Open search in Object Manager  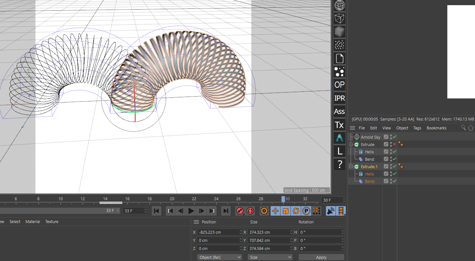(x=464, y=128)
